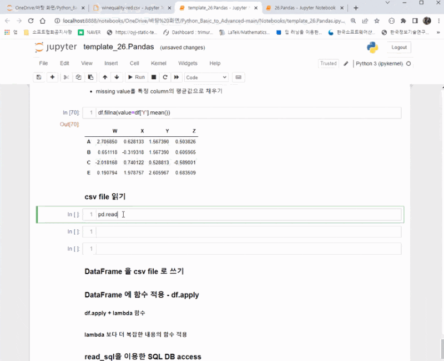Open a new browser tab
This screenshot has width=444, height=361.
tap(356, 8)
